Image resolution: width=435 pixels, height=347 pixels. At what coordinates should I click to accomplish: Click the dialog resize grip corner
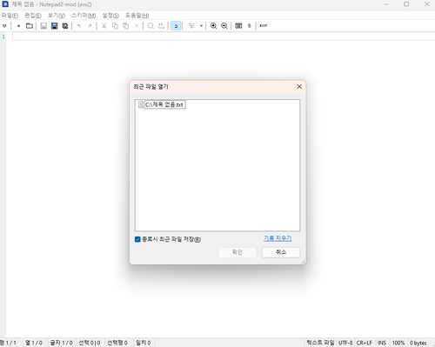(x=303, y=262)
